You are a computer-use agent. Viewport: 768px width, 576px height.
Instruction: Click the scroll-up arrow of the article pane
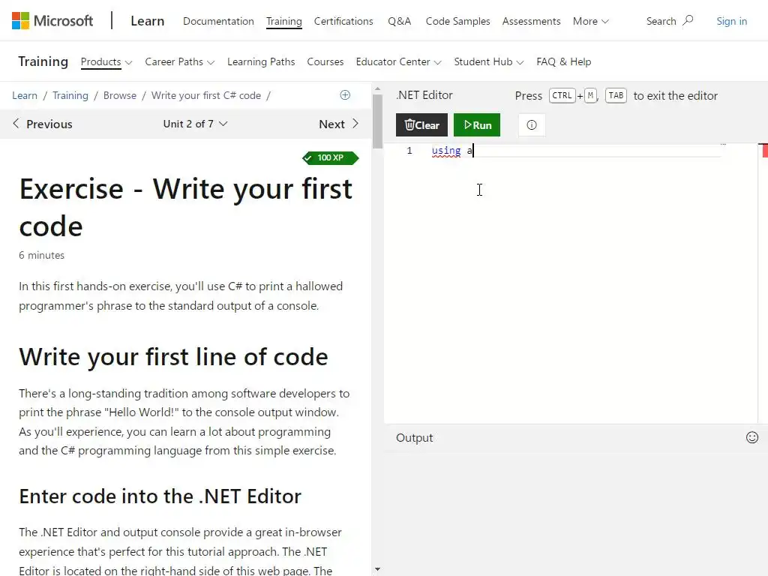[377, 89]
